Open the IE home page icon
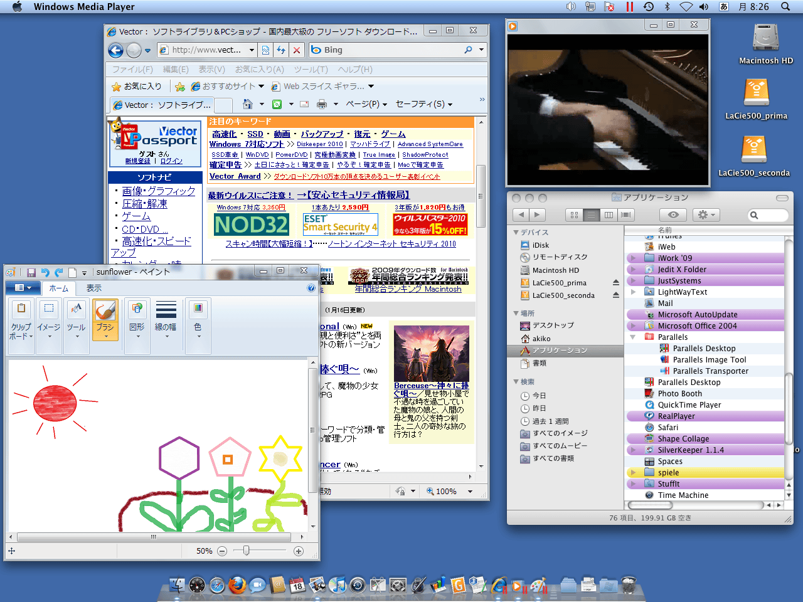Viewport: 803px width, 602px height. tap(248, 104)
